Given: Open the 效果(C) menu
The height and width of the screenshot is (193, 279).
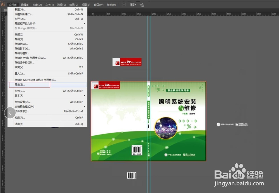Looking at the screenshot, I should click(74, 5).
